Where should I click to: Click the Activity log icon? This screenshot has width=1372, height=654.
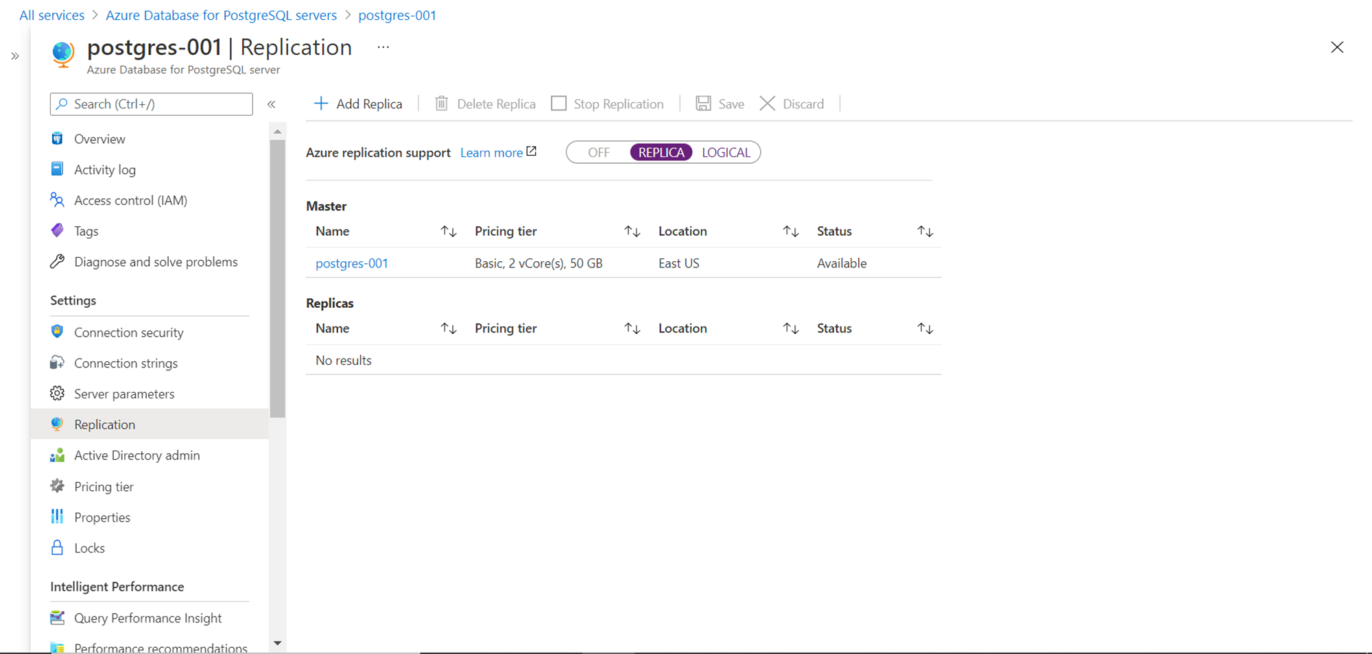pyautogui.click(x=58, y=169)
